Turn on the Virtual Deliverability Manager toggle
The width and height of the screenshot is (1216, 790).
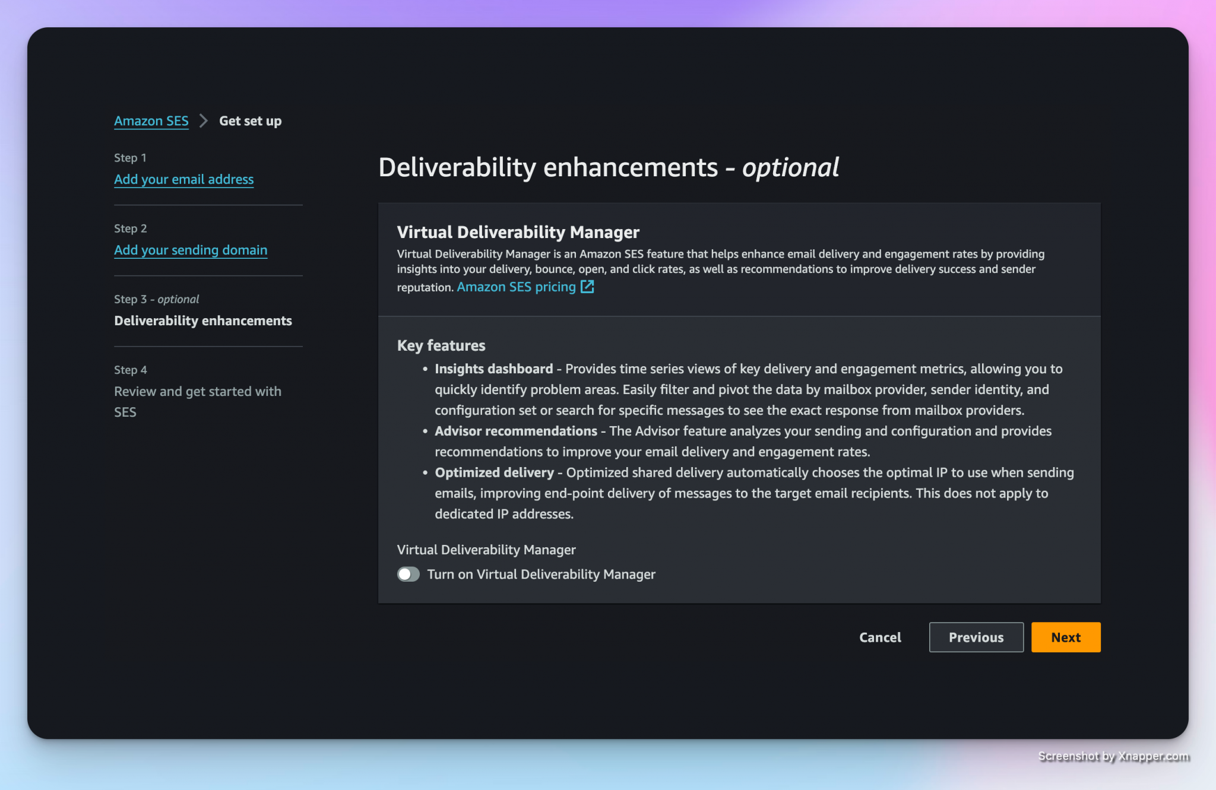408,574
